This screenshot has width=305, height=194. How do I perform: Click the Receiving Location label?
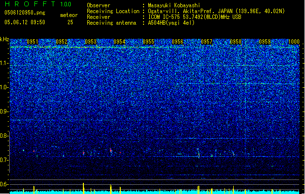click(113, 11)
